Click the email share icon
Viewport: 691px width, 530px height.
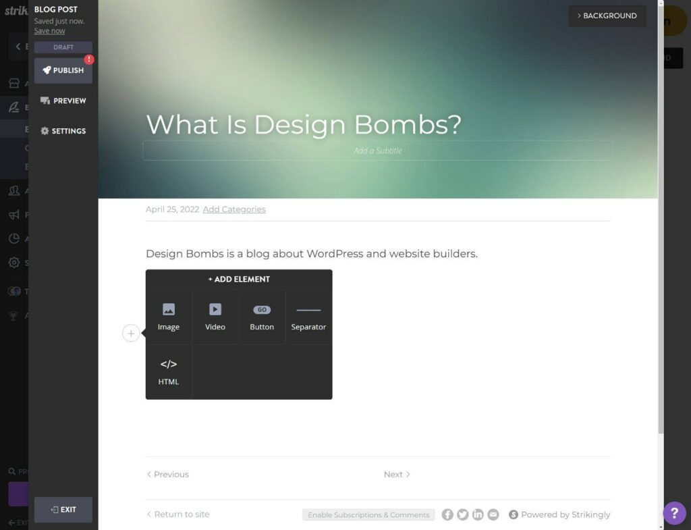[493, 514]
